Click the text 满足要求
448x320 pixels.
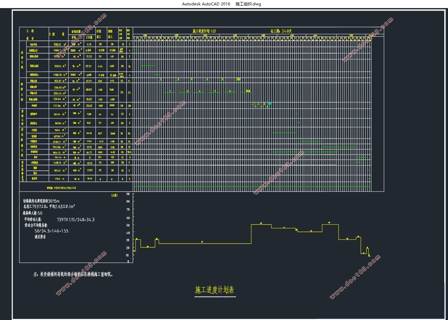click(40, 237)
